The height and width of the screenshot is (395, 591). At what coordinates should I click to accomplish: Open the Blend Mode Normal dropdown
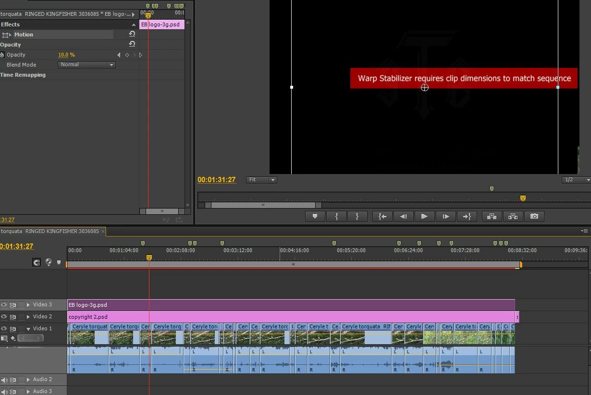point(86,65)
